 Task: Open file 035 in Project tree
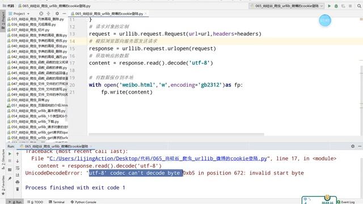click(35, 19)
